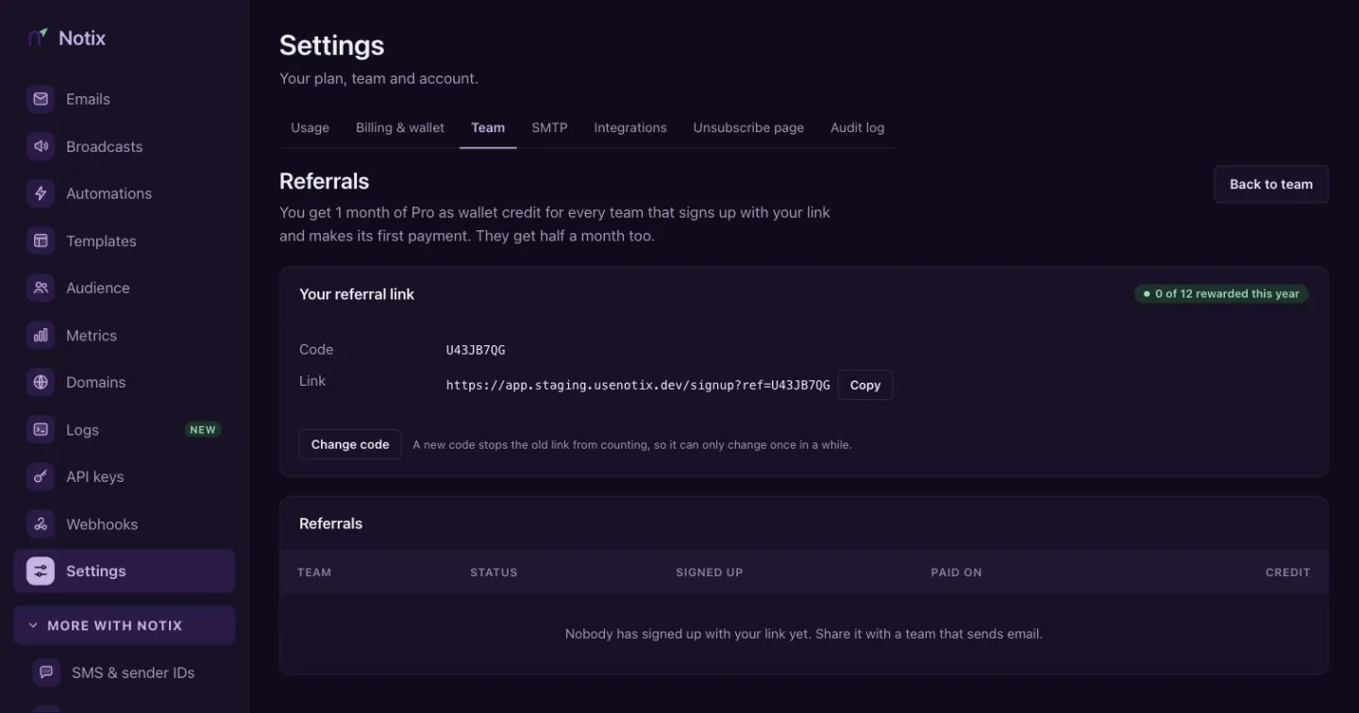Image resolution: width=1359 pixels, height=713 pixels.
Task: Open Emails via its envelope icon
Action: (x=41, y=99)
